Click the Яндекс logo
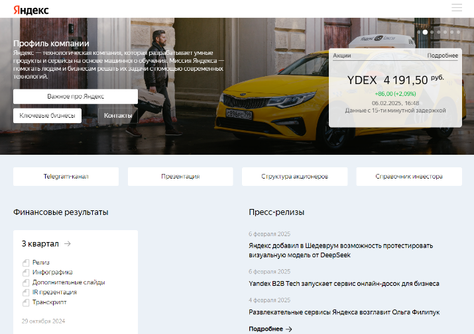This screenshot has height=334, width=474. tap(31, 11)
